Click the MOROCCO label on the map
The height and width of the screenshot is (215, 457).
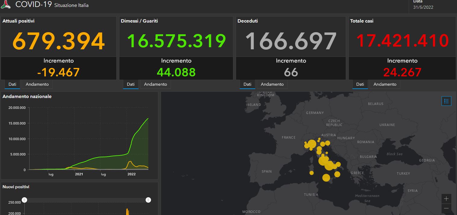251,212
